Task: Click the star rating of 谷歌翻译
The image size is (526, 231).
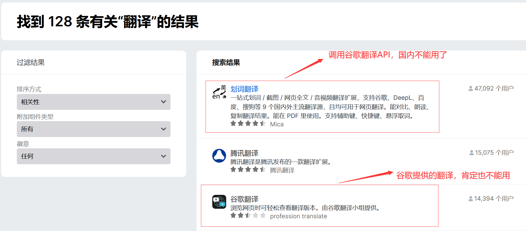Action: (248, 215)
